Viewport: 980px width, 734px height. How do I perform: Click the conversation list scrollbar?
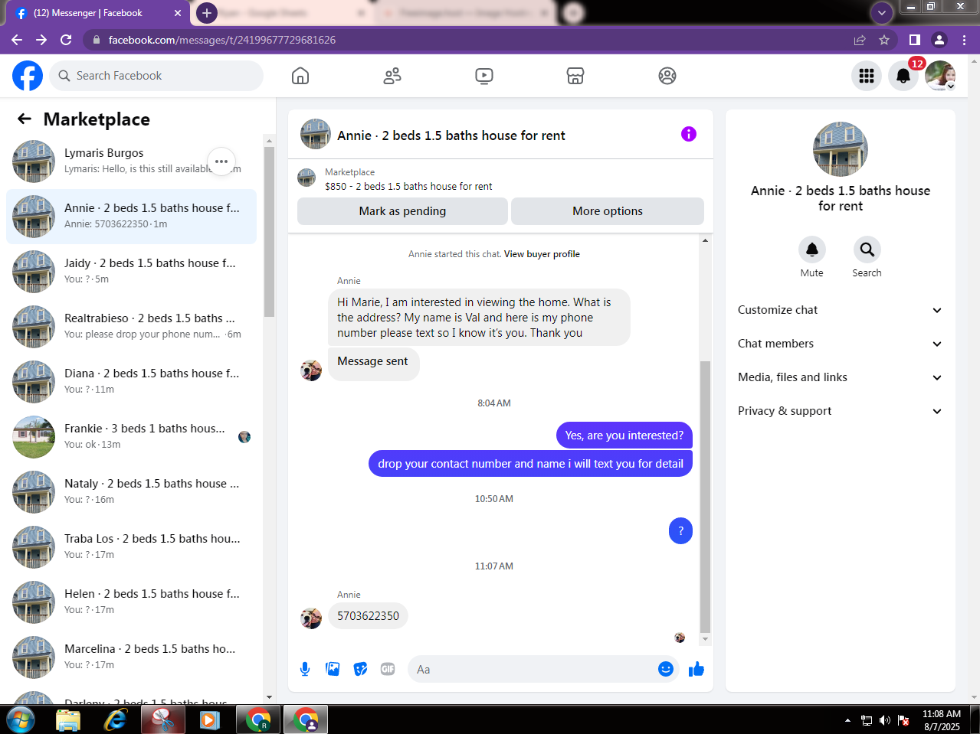pos(269,231)
